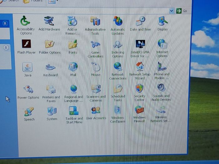Launch the Network Setup Wizard
This screenshot has width=219, height=164.
(140, 71)
